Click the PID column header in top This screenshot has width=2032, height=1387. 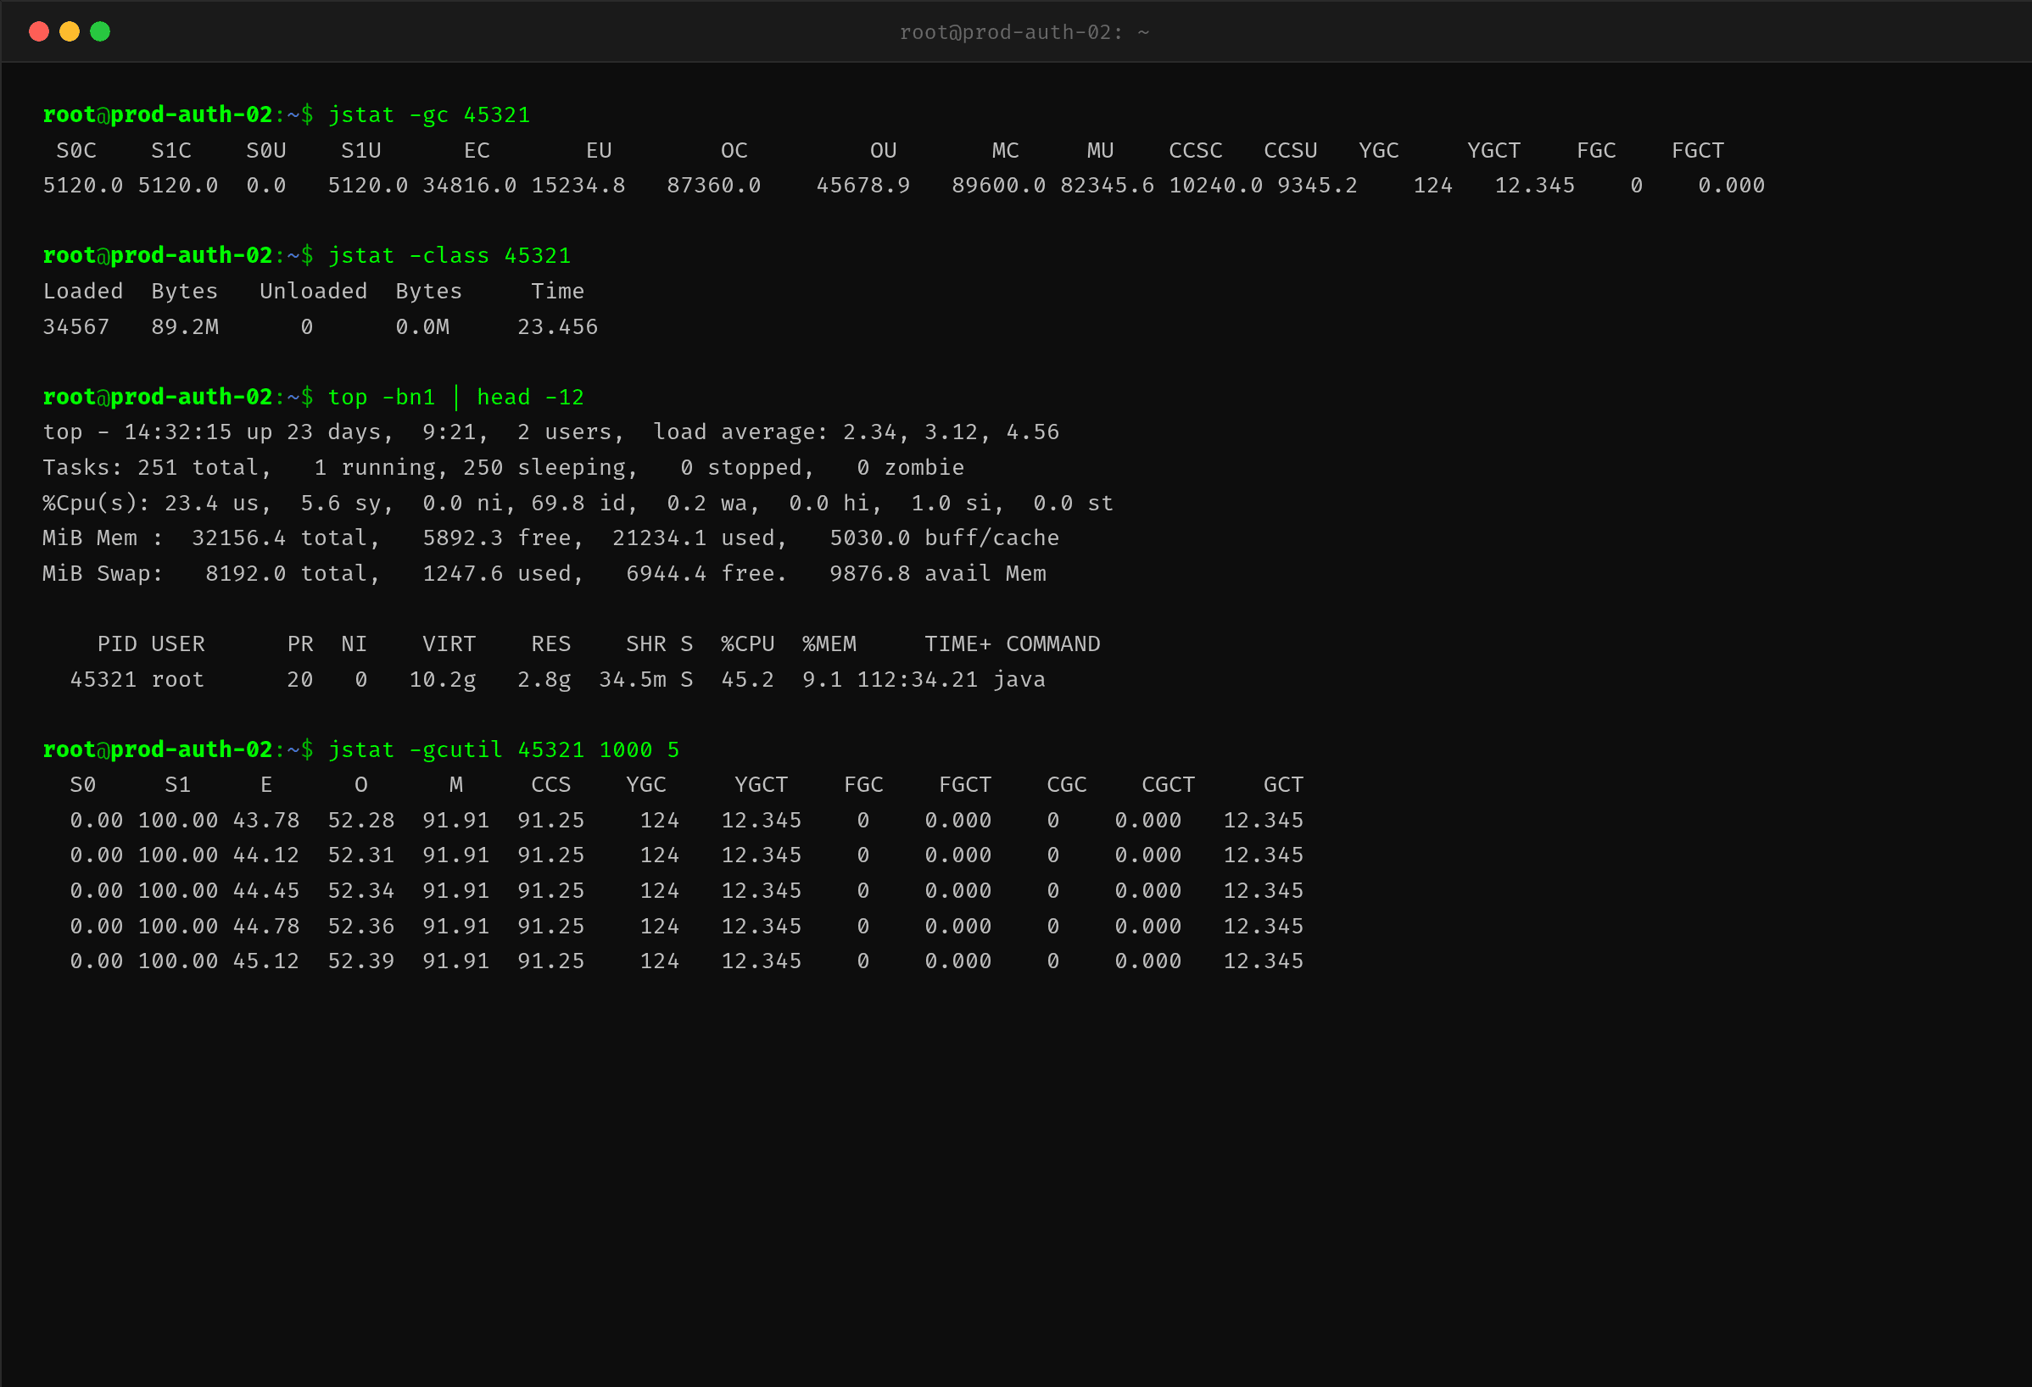pos(117,644)
